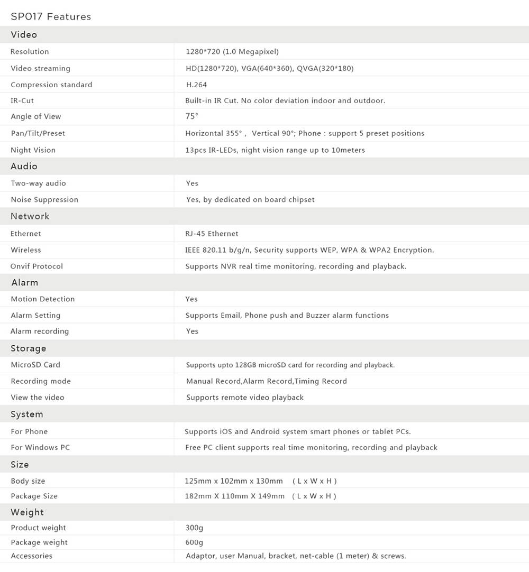This screenshot has height=572, width=529.
Task: Click the RJ-45 Ethernet value
Action: (x=212, y=234)
